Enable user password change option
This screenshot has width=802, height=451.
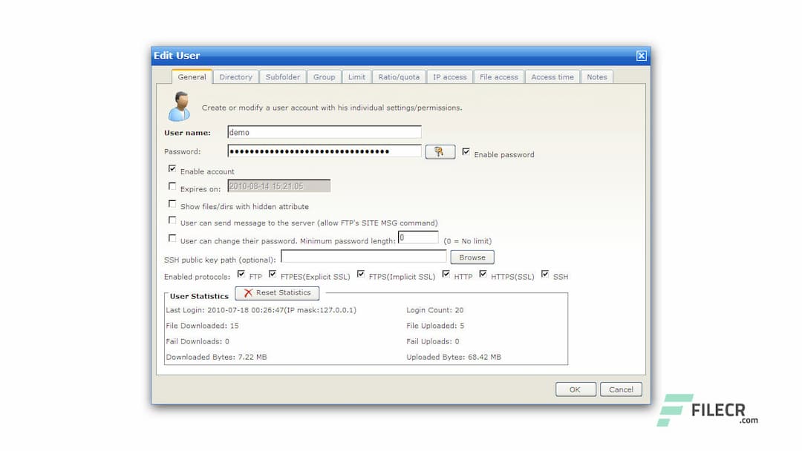click(x=172, y=238)
